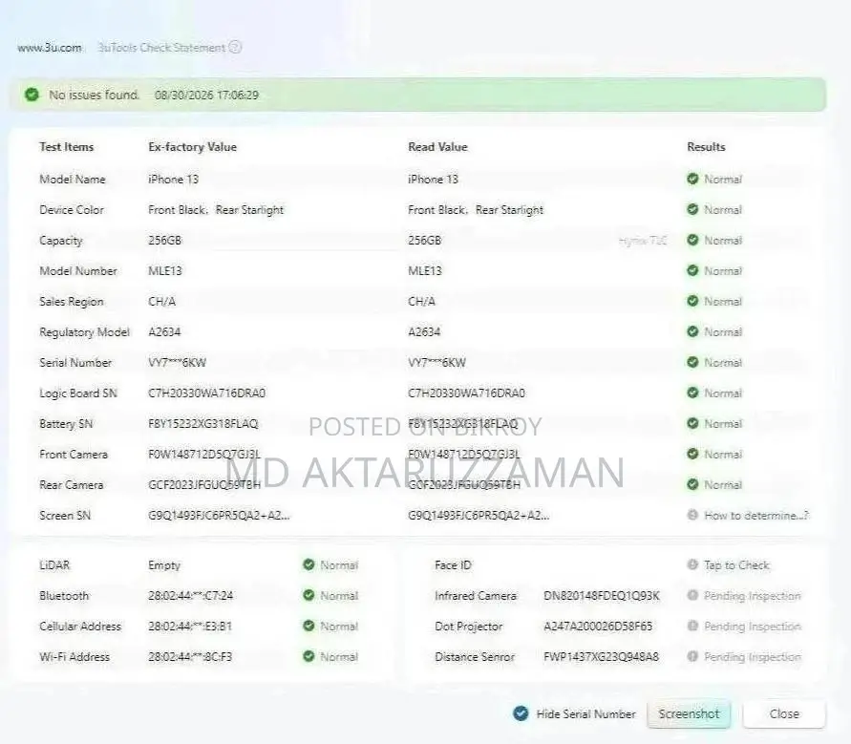851x744 pixels.
Task: Click the Normal status icon in Model Name row
Action: click(692, 179)
